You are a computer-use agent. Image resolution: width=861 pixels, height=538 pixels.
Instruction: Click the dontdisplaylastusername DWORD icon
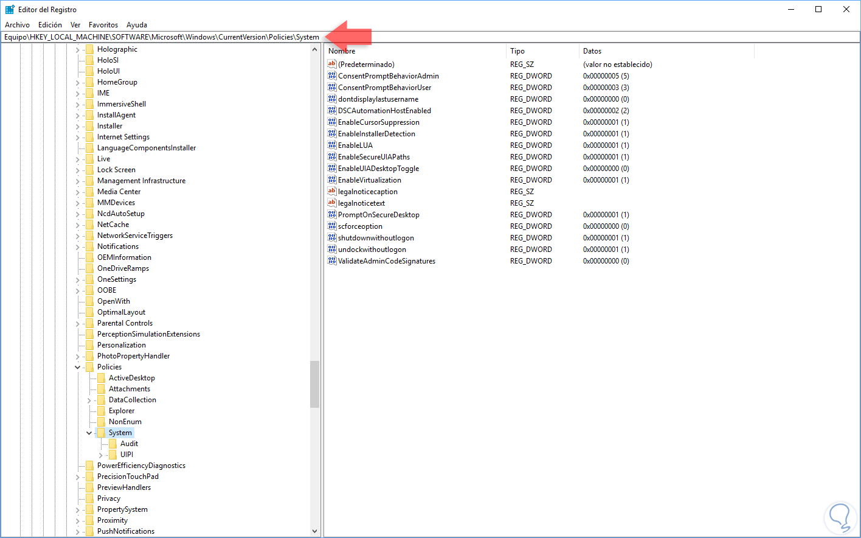(x=332, y=99)
